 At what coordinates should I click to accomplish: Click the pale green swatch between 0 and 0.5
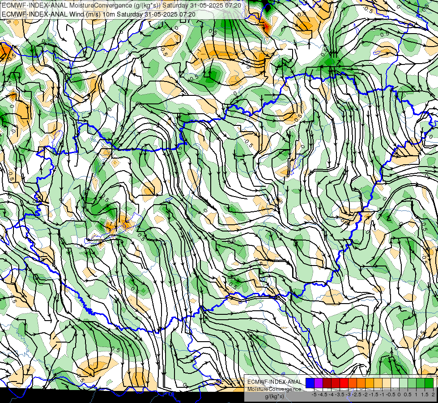click(404, 383)
